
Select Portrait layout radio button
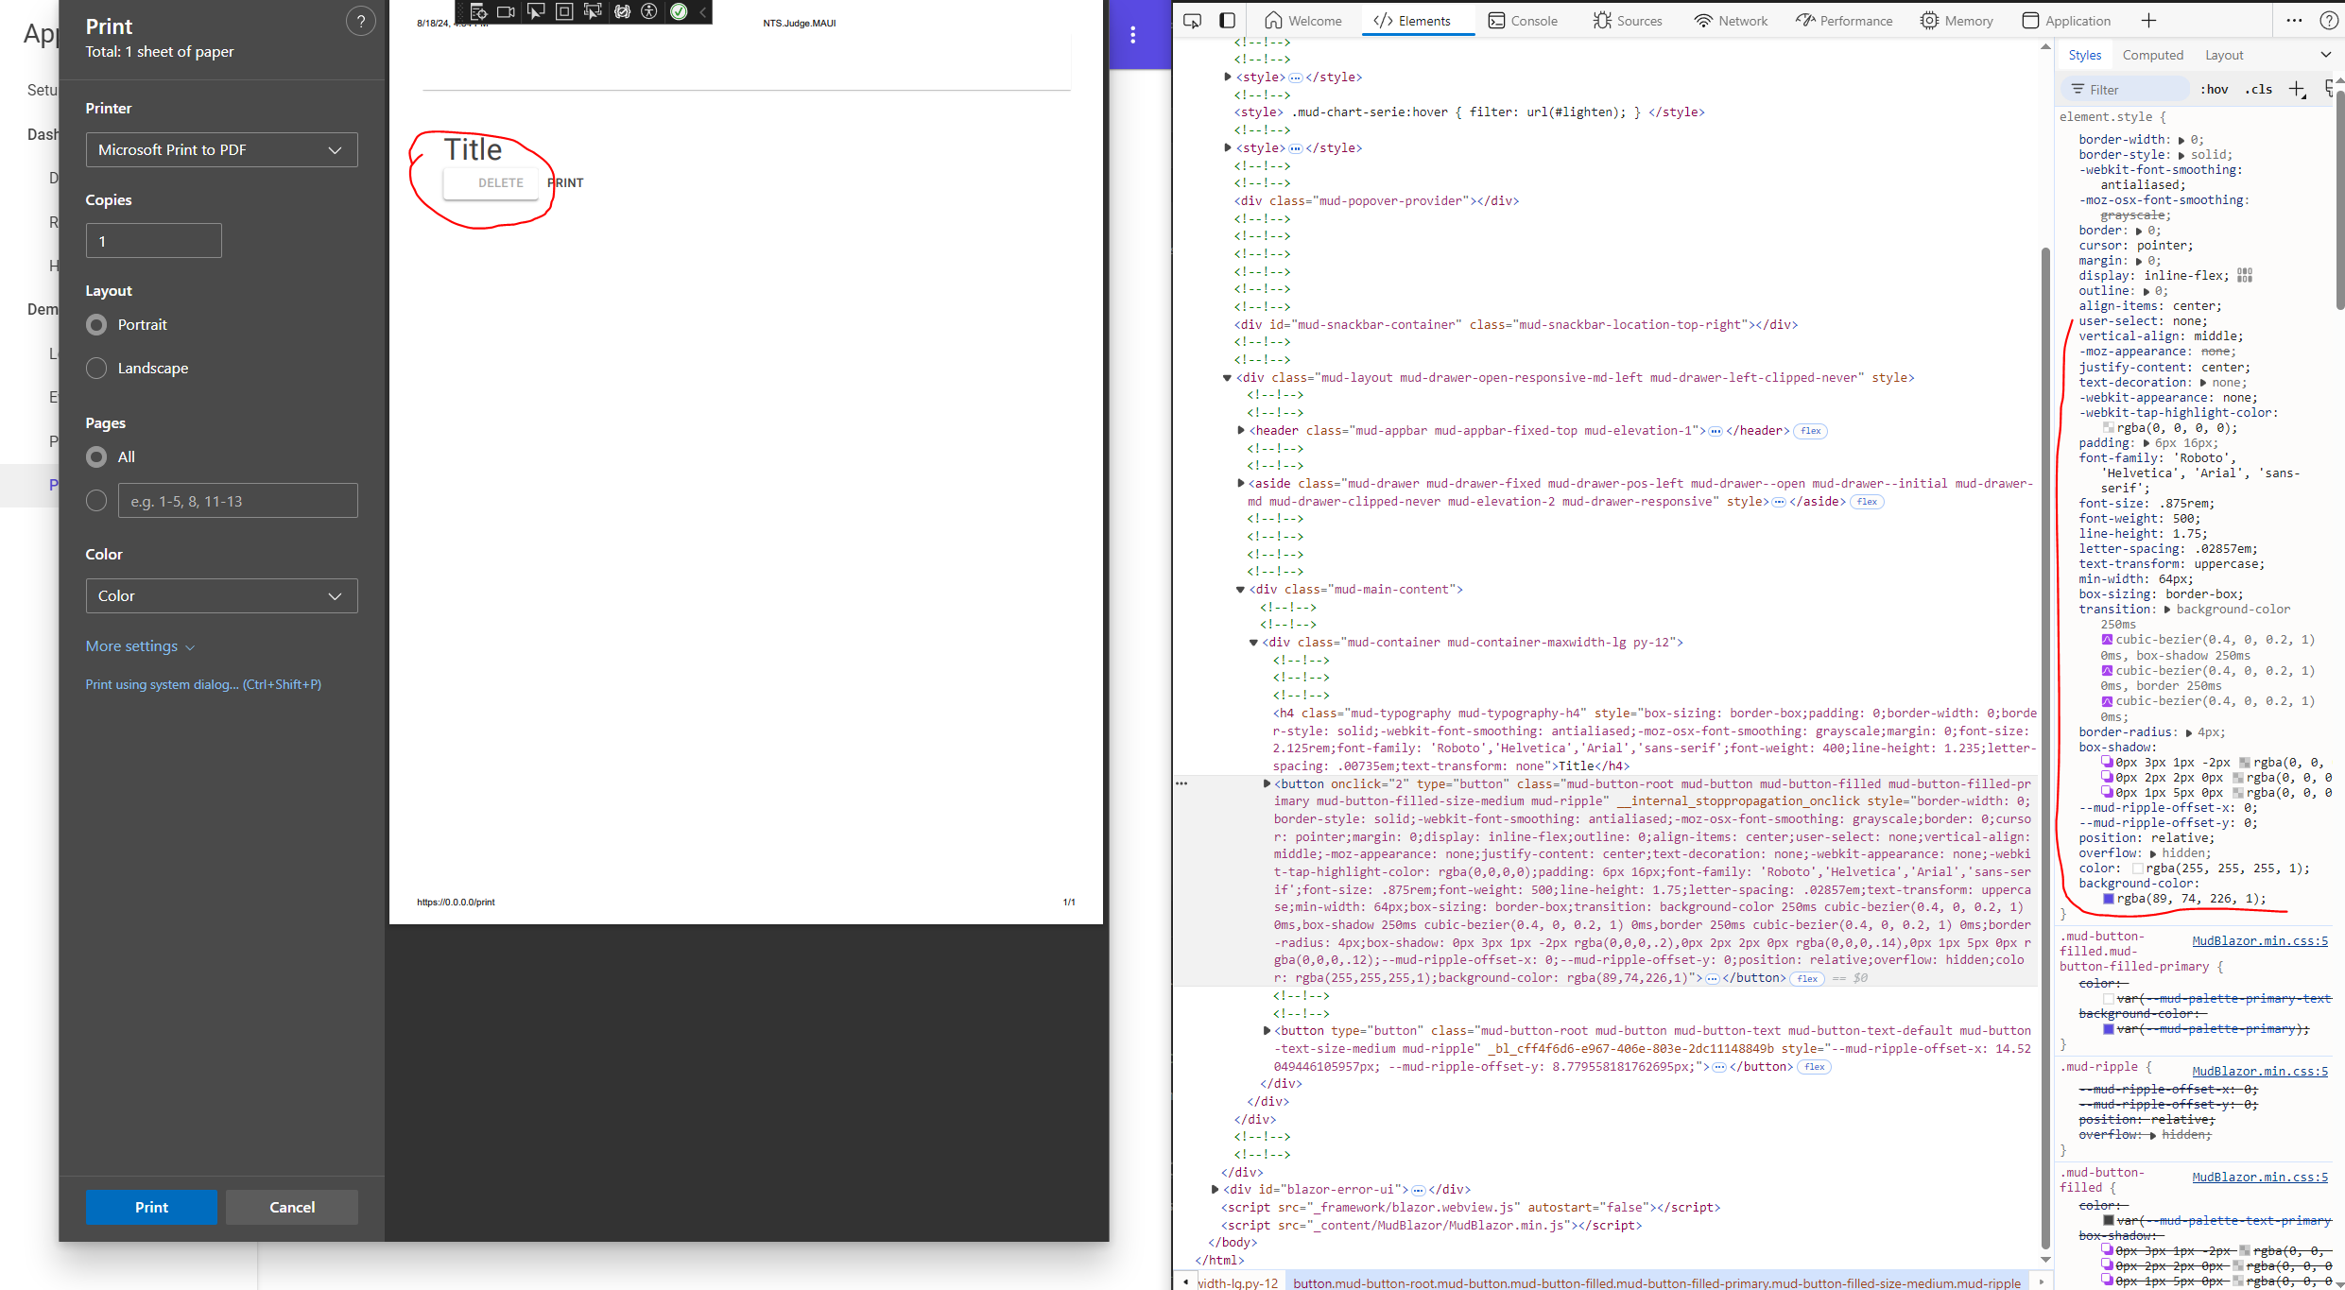click(x=96, y=325)
